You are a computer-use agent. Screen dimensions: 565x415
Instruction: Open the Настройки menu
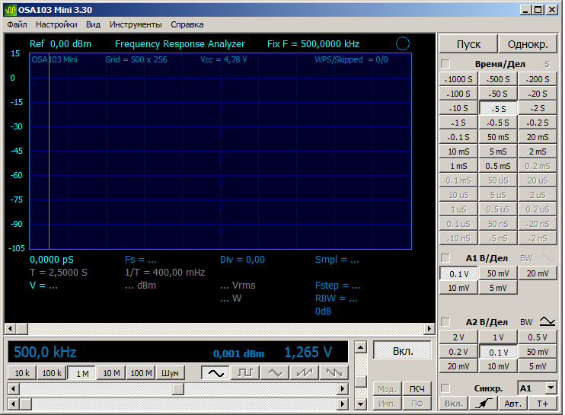pos(56,24)
